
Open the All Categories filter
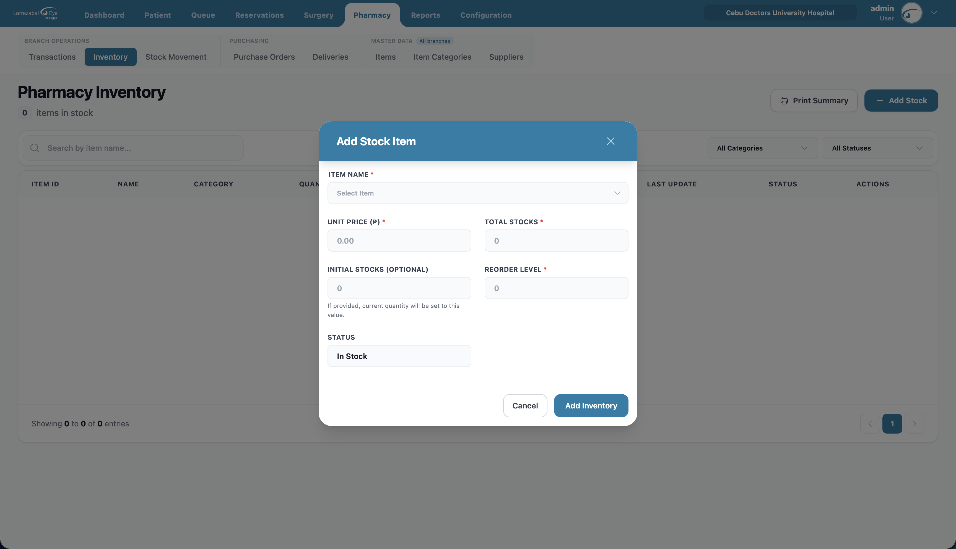[x=762, y=148]
